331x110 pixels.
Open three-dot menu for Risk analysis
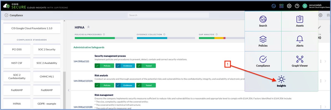coord(321,81)
